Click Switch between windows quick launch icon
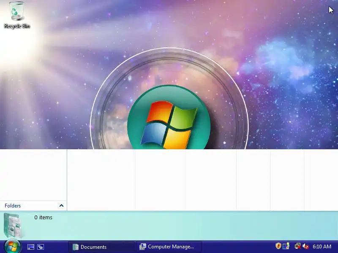This screenshot has width=338, height=253. pos(41,247)
